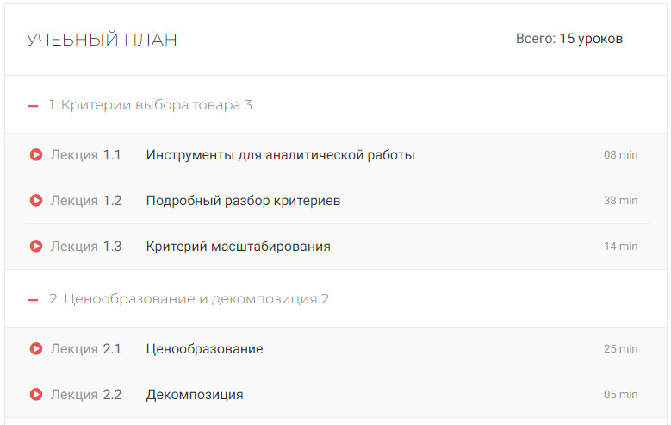
Task: Click the Лекция 1.3 label
Action: pyautogui.click(x=86, y=247)
